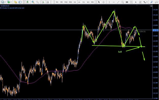159x100 pixels.
Task: Toggle chart shift from right border
Action: pos(48,2)
